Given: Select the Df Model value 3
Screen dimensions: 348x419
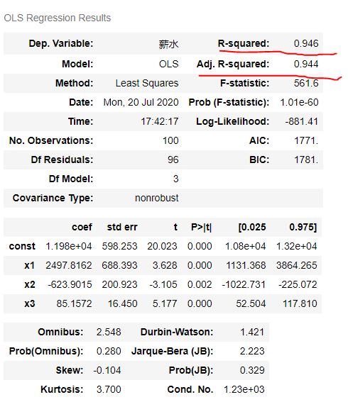Looking at the screenshot, I should click(x=175, y=179).
